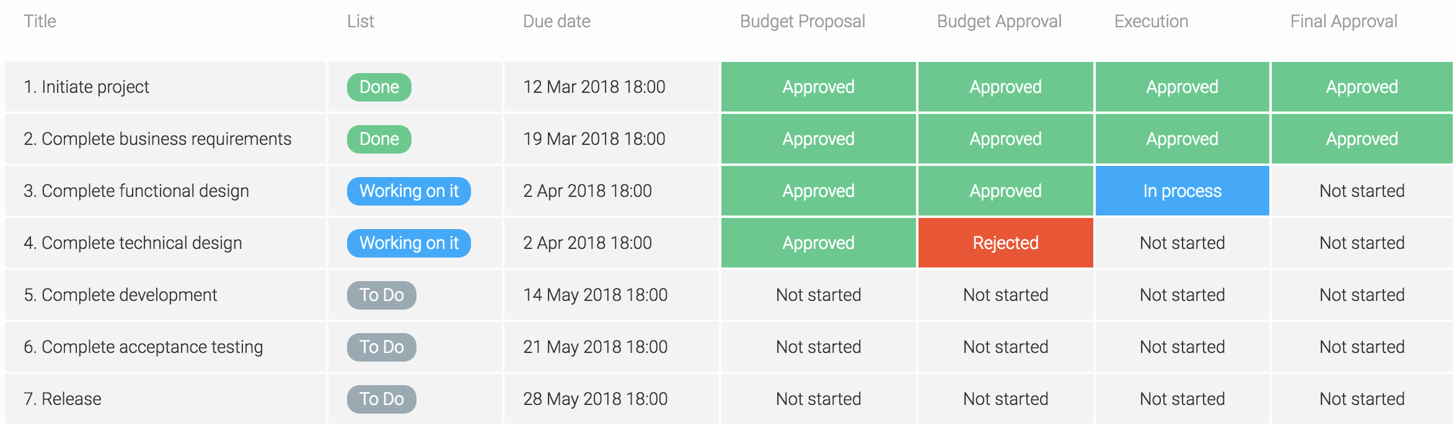Edit the due date 12 Mar 2018 18:00
Image resolution: width=1454 pixels, height=426 pixels.
point(594,87)
